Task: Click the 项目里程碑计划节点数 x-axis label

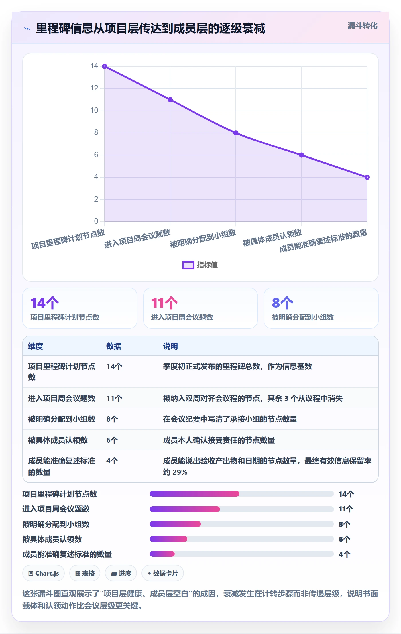Action: point(68,239)
